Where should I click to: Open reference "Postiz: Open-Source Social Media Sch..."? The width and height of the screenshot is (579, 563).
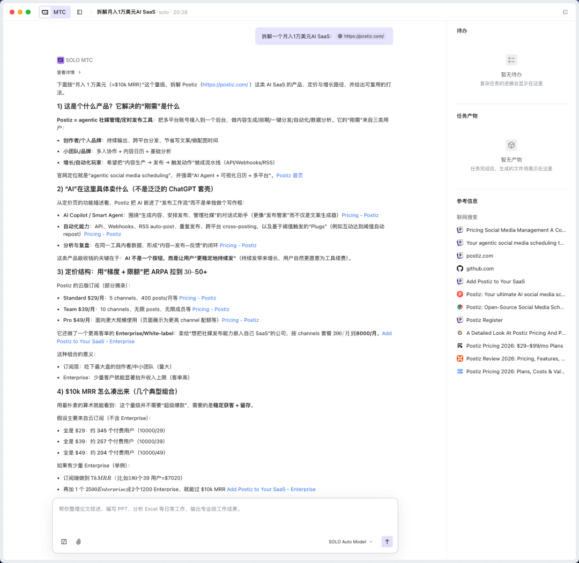pos(511,307)
